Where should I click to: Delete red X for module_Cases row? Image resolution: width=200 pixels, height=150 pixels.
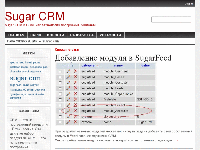[x=75, y=77]
